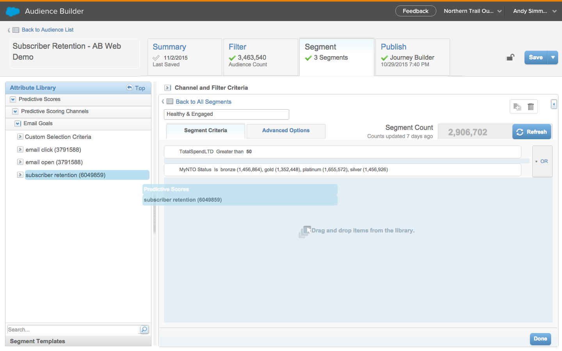Open the OR operator dropdown
This screenshot has width=562, height=351.
coord(542,161)
